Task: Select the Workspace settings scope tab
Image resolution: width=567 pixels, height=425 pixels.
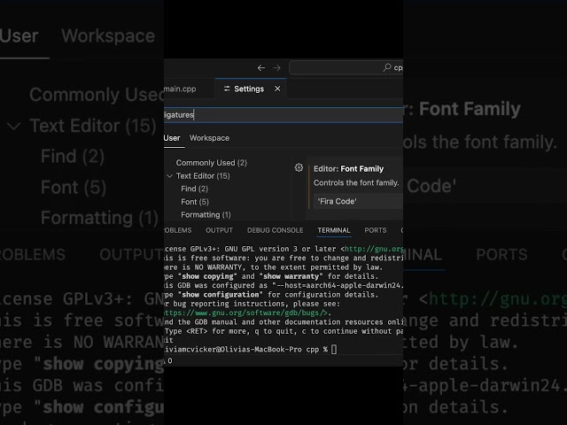Action: (x=209, y=138)
